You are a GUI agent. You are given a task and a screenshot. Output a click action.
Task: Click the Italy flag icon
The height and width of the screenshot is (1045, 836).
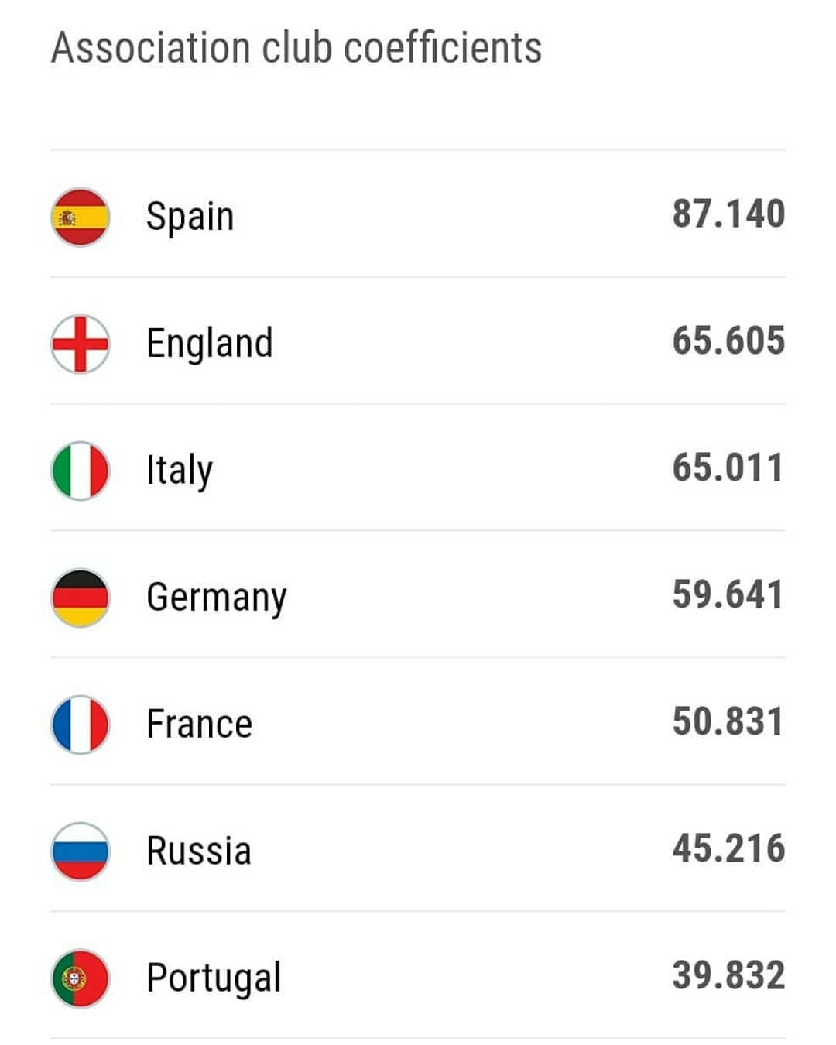tap(81, 471)
